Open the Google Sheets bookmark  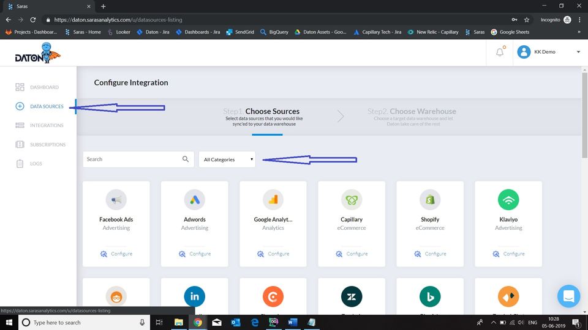pyautogui.click(x=510, y=32)
